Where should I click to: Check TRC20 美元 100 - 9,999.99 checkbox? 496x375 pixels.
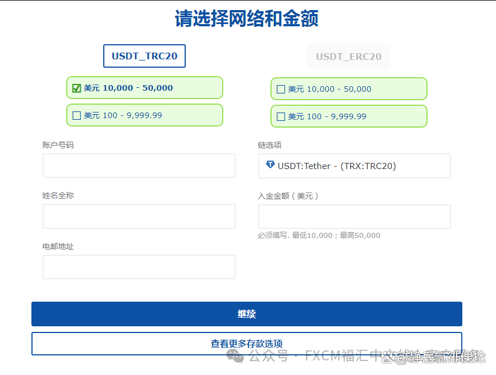pos(76,115)
